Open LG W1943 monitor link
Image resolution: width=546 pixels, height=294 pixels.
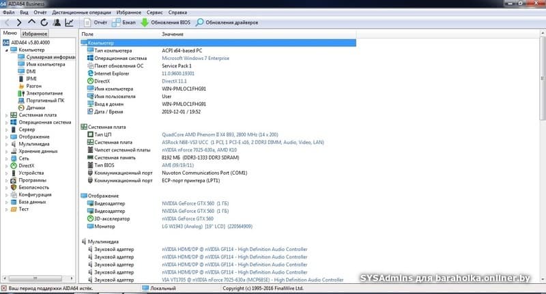click(207, 226)
